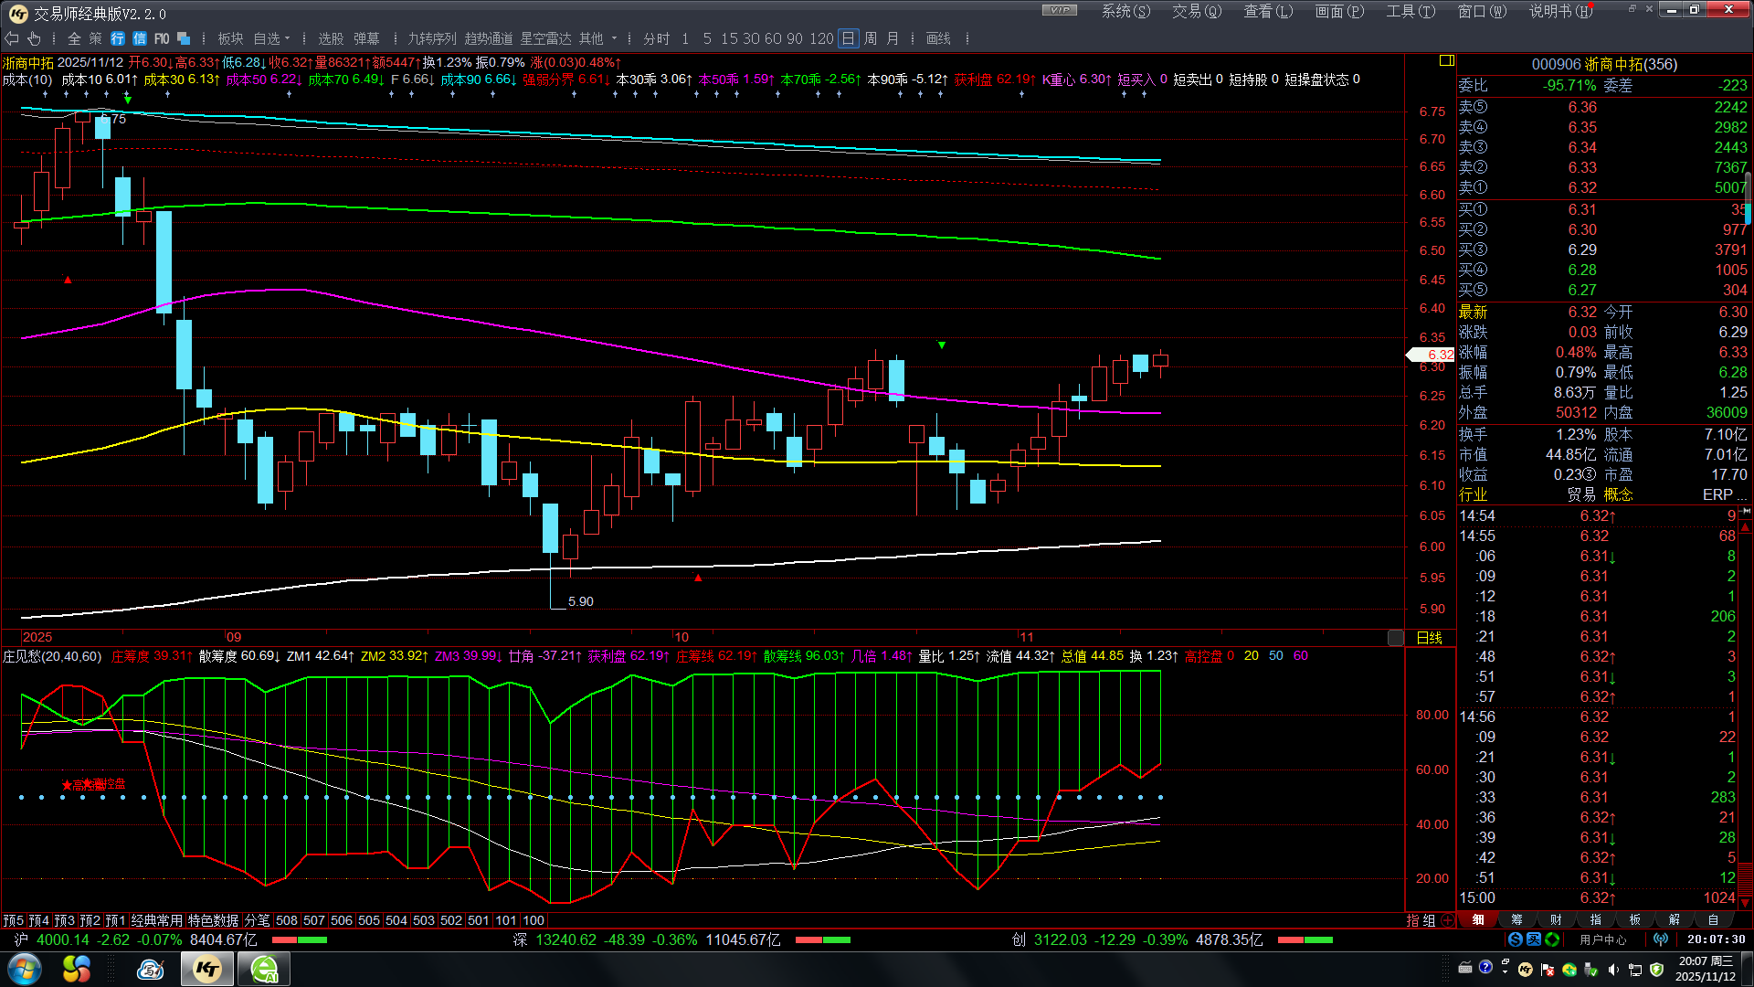Viewport: 1754px width, 987px height.
Task: Click the 用户中心 link in status bar
Action: pos(1602,939)
